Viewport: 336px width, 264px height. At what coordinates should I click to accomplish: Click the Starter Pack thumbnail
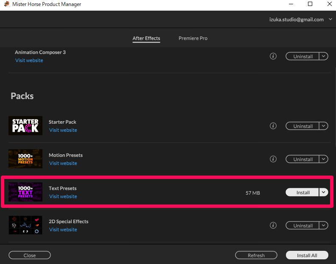25,126
